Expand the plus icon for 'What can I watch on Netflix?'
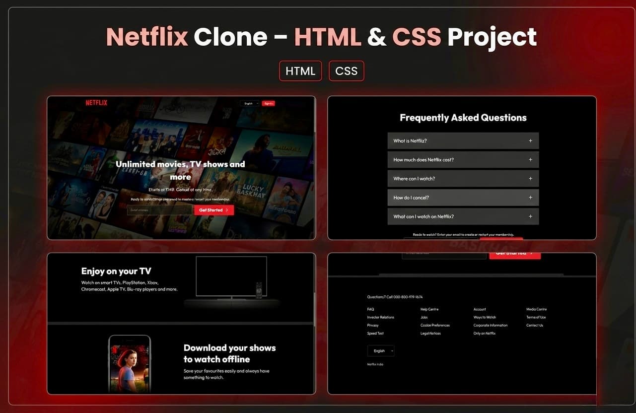 coord(530,216)
